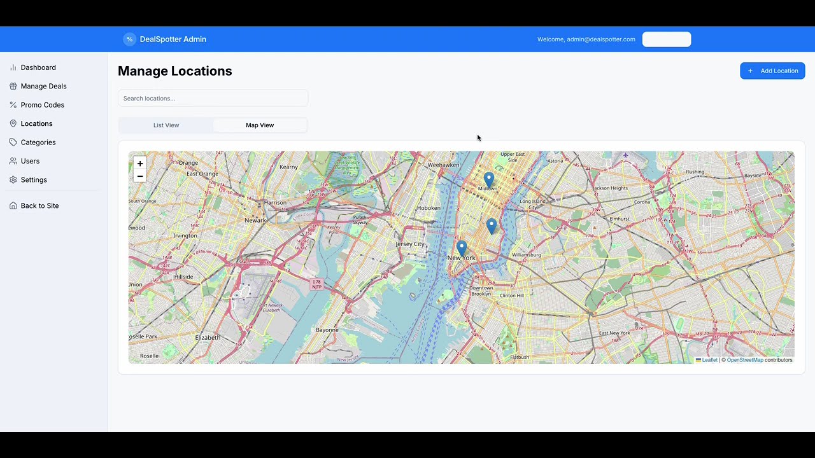
Task: Go to Promo Codes section
Action: pyautogui.click(x=42, y=105)
